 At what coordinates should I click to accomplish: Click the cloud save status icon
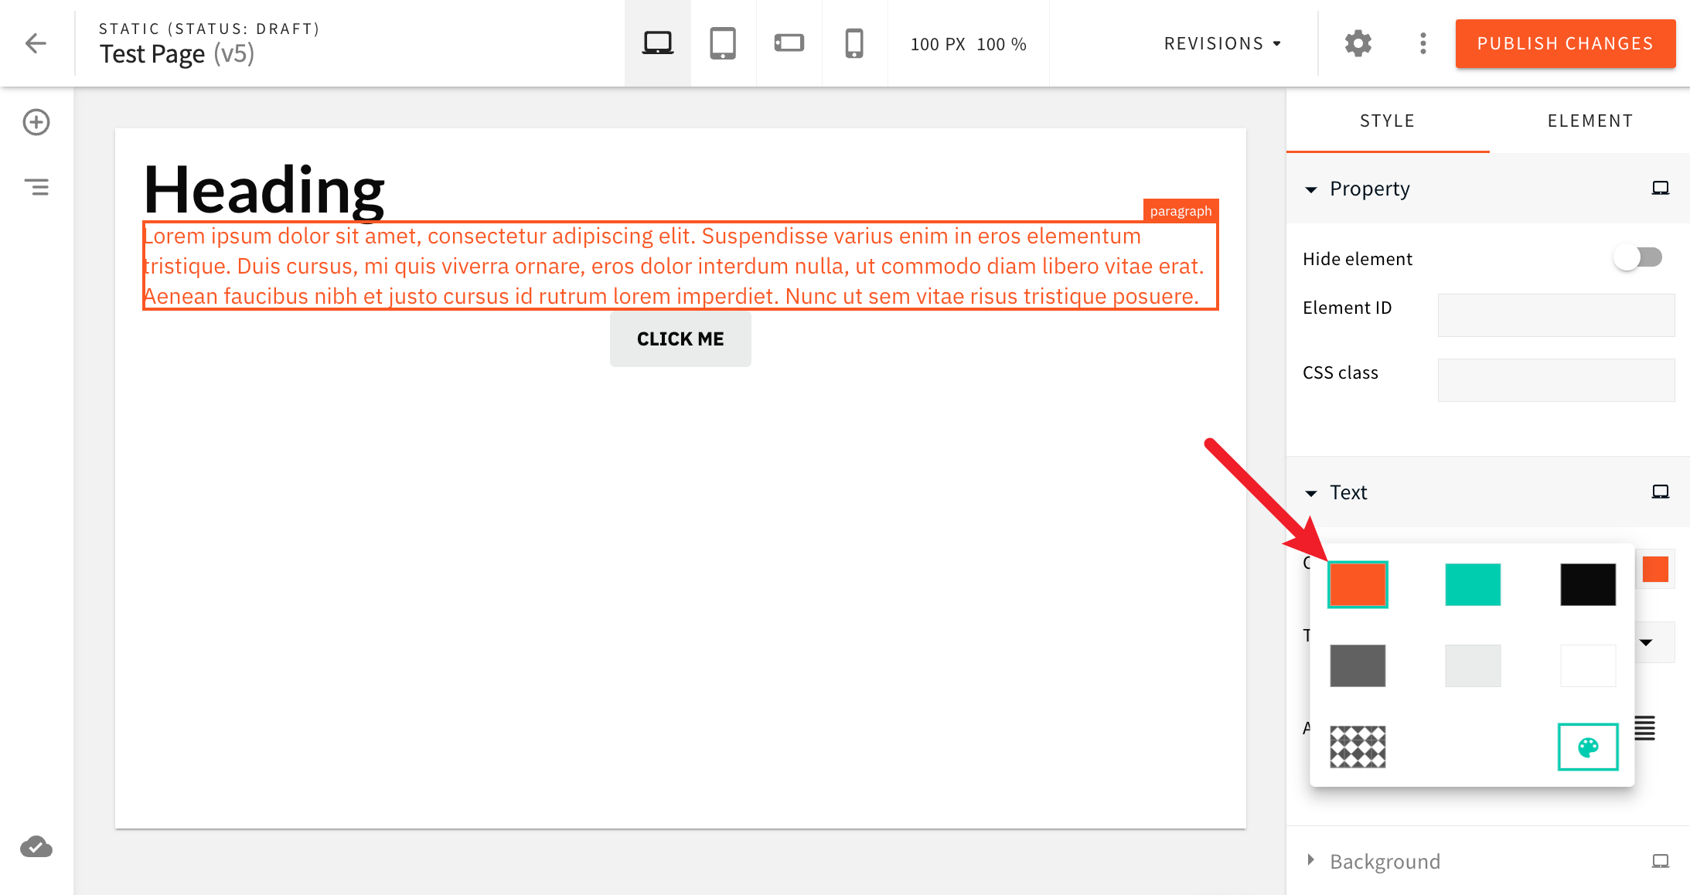pyautogui.click(x=36, y=847)
